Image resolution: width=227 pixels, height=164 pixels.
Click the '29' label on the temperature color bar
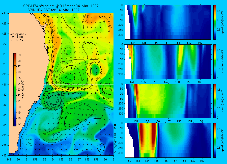click(19, 55)
